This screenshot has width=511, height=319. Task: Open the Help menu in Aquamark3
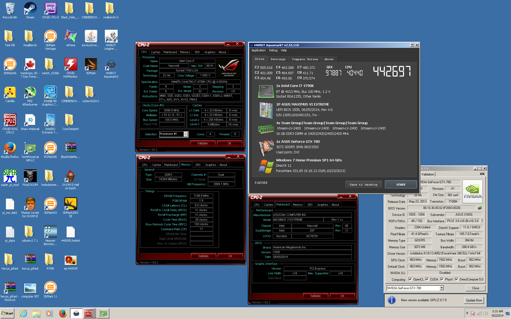point(284,50)
